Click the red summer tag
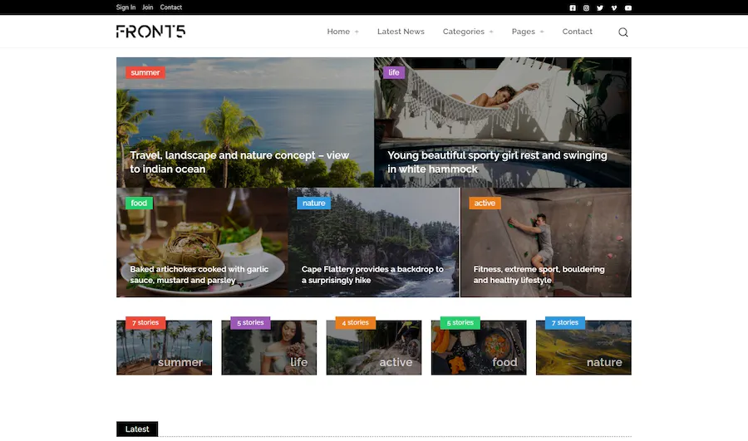The image size is (748, 441). pos(145,72)
